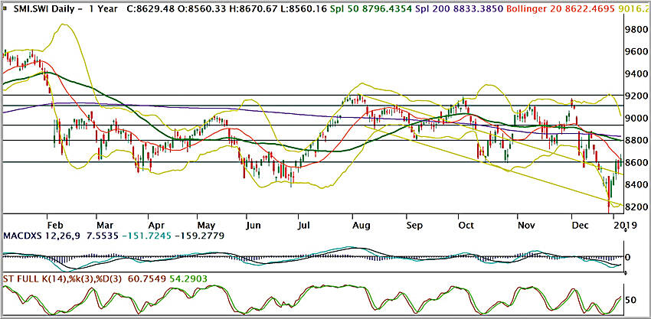This screenshot has height=319, width=651.
Task: Click the Dec month label
Action: pos(580,225)
